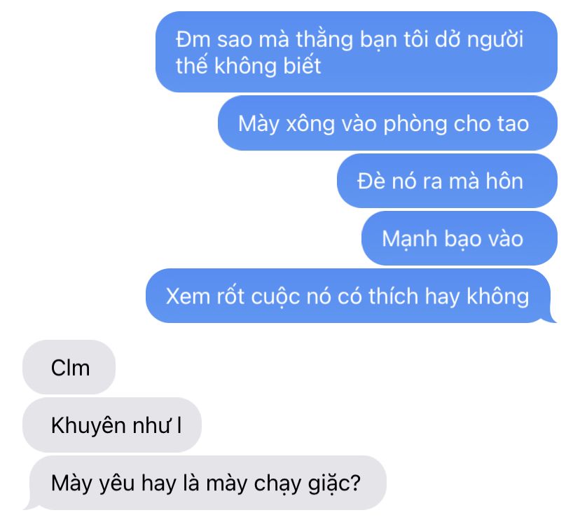Click the tail of the last blue bubble
580x522 pixels.
[x=552, y=317]
